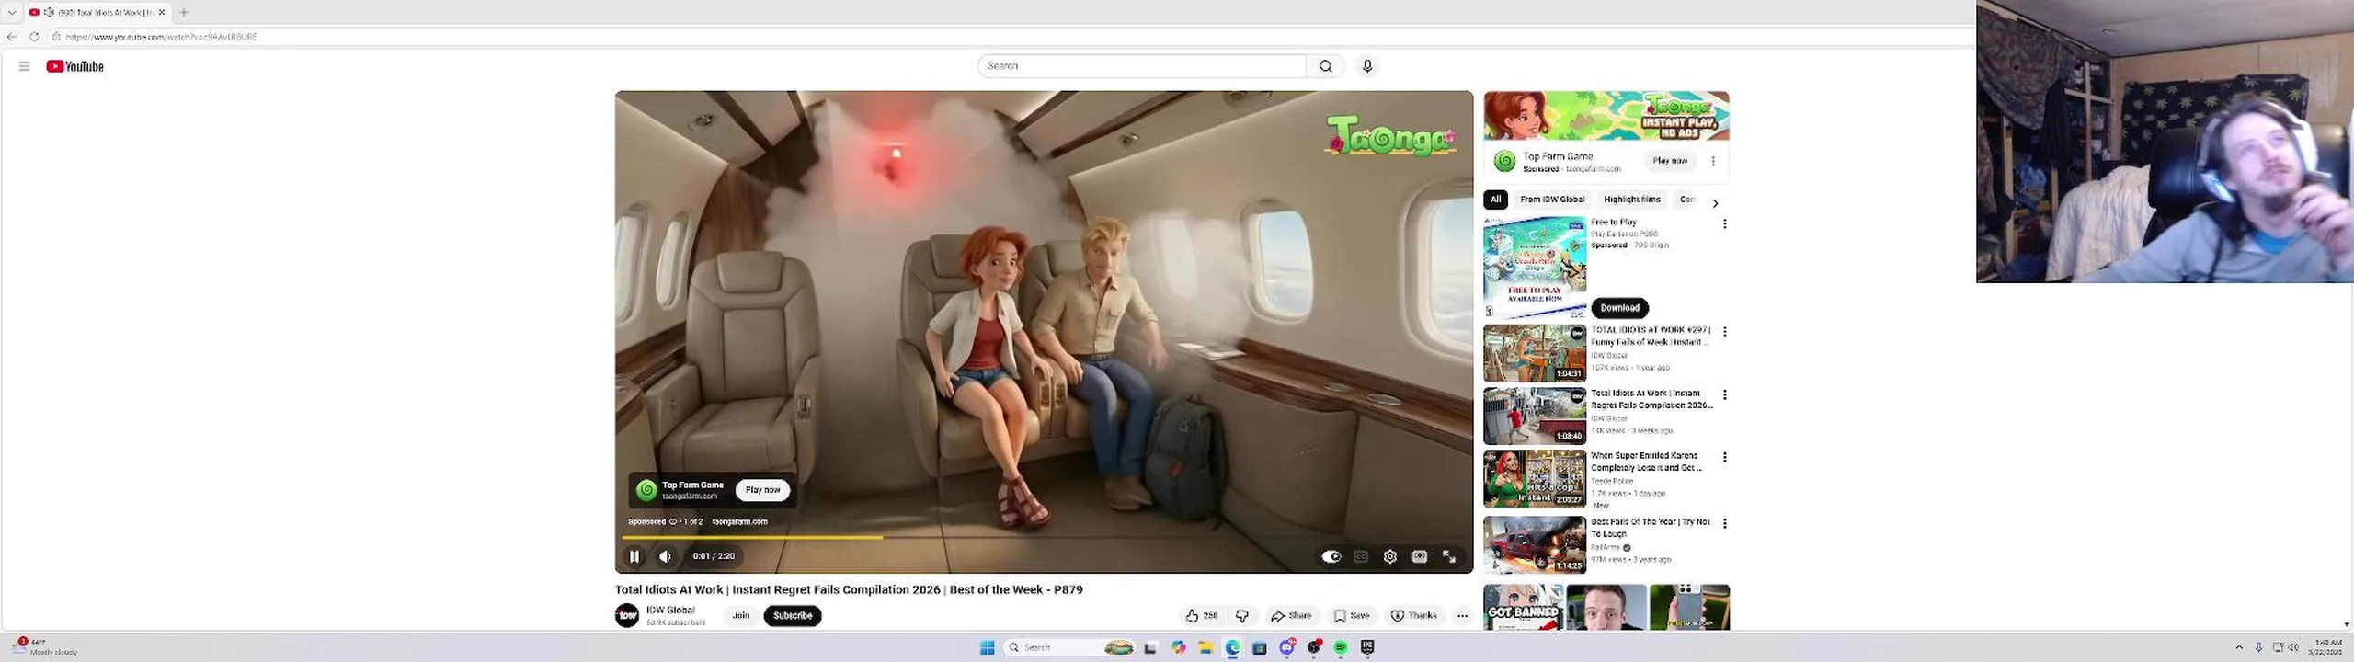Open options menu for Top Farm Game ad
The height and width of the screenshot is (662, 2354).
click(x=1713, y=161)
